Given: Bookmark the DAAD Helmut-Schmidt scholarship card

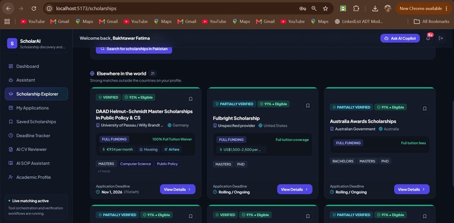Looking at the screenshot, I should coord(190,99).
